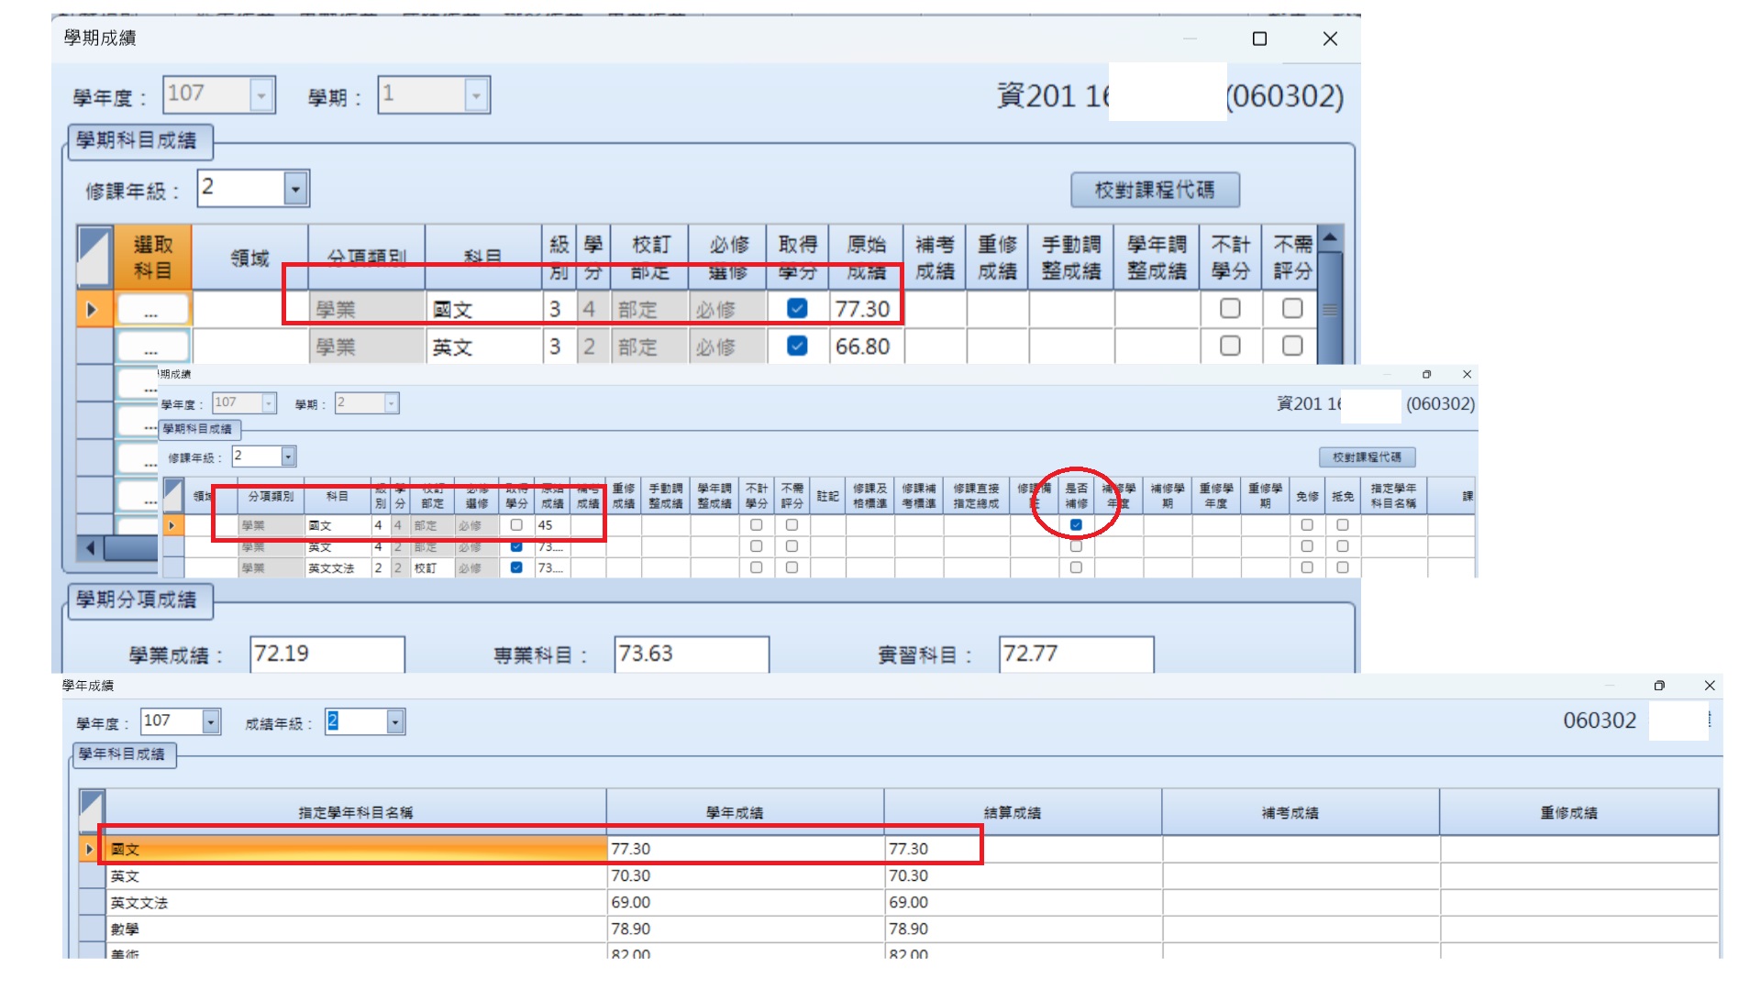The height and width of the screenshot is (990, 1761).
Task: Click the 學年成績 grid corner selector
Action: point(92,812)
